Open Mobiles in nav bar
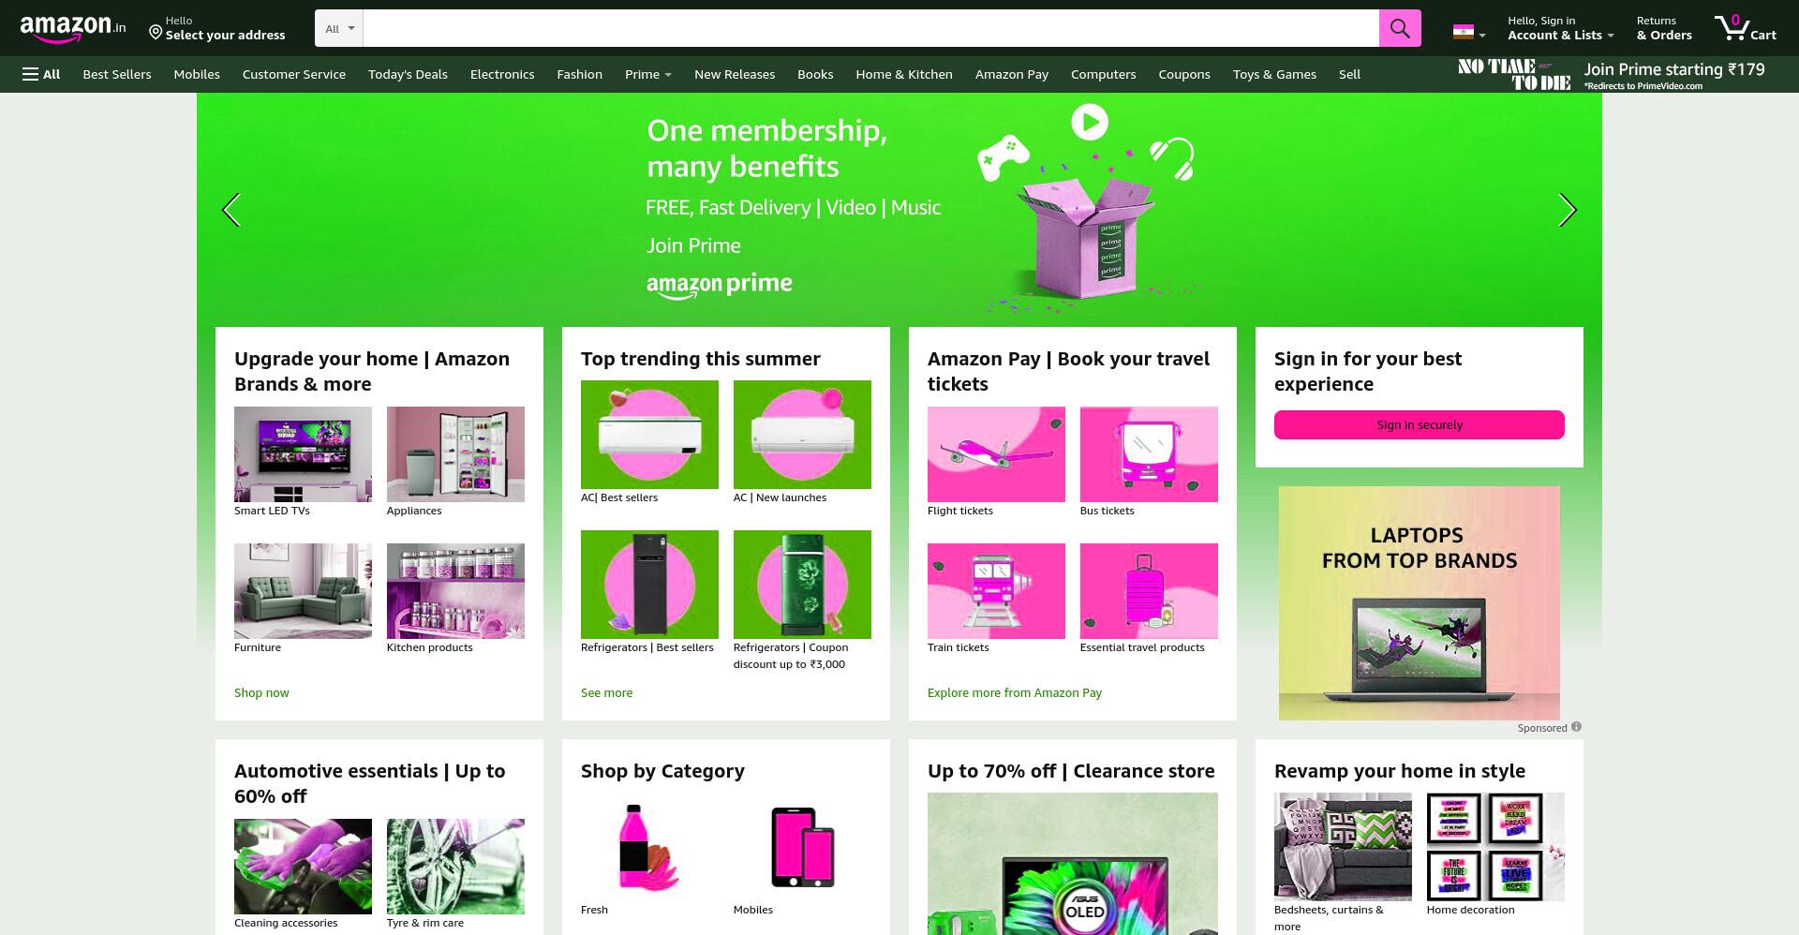This screenshot has width=1799, height=935. tap(197, 74)
